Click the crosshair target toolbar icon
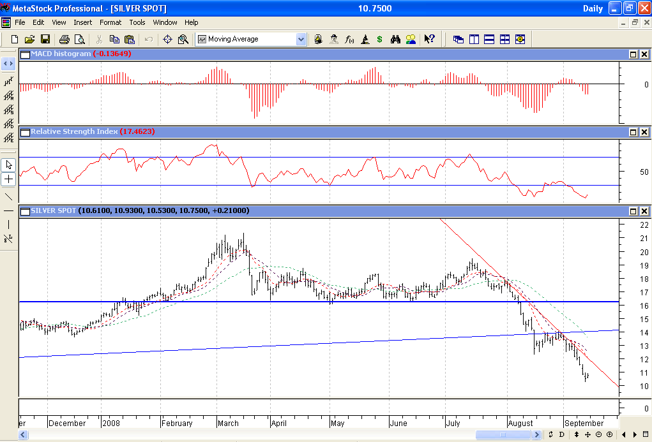652x442 pixels. [167, 39]
